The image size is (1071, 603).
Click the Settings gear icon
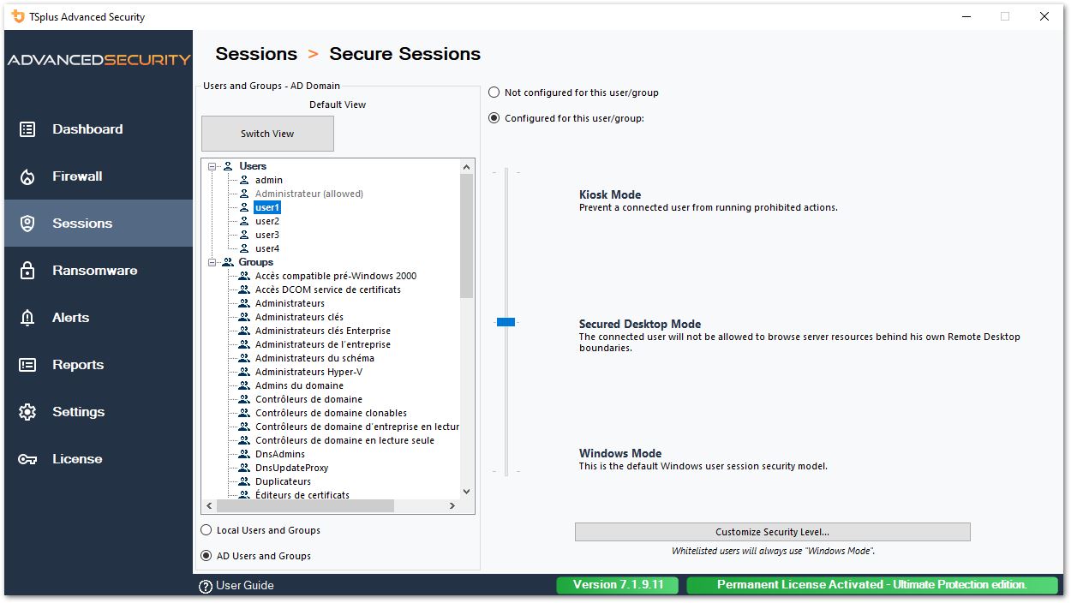pyautogui.click(x=27, y=412)
